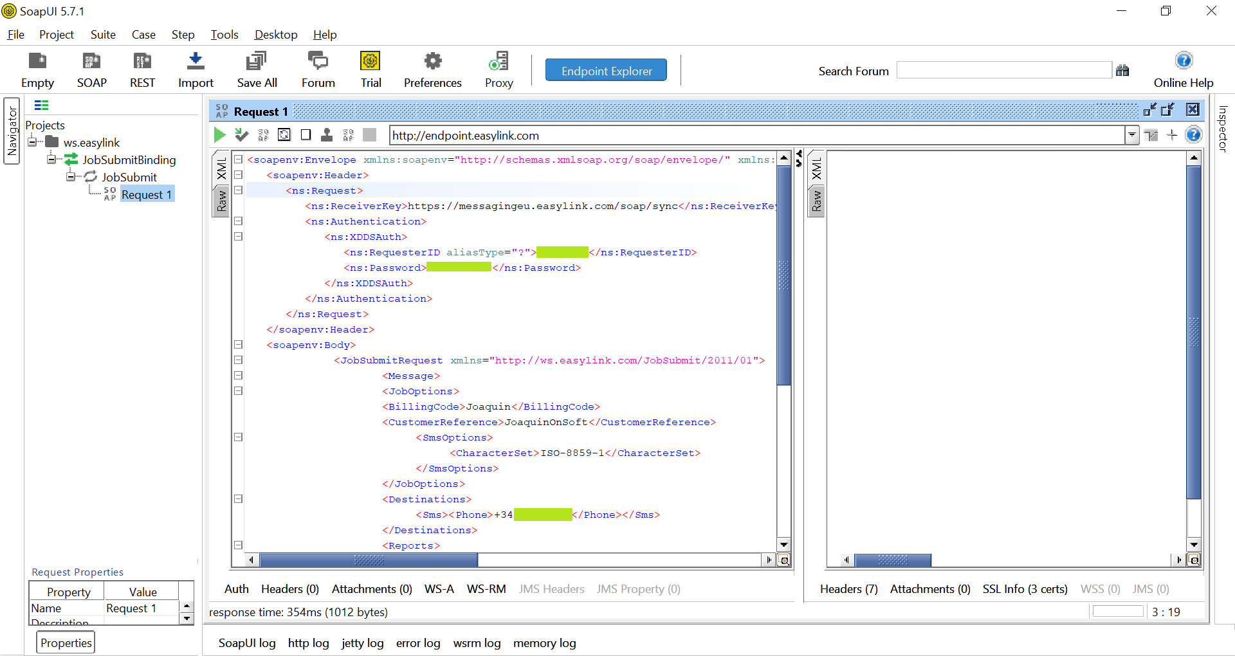Click the Endpoint Explorer icon button
This screenshot has height=656, width=1235.
(605, 70)
